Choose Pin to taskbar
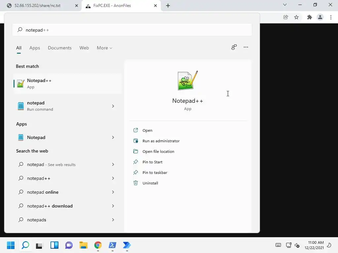Screen dimensions: 338x253 (x=155, y=173)
